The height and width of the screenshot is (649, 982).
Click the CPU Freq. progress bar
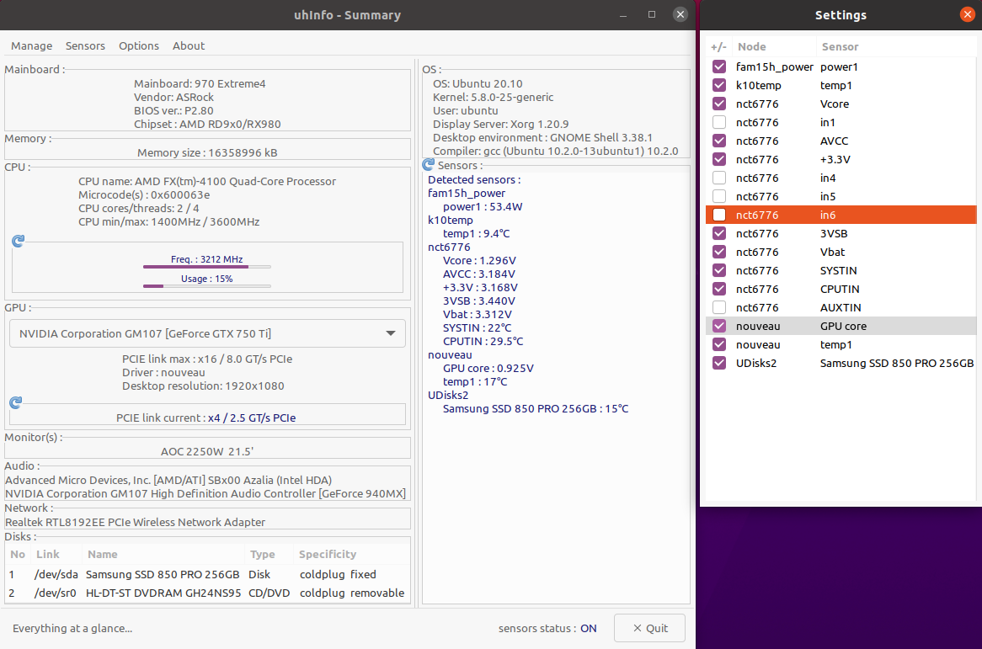pyautogui.click(x=206, y=267)
